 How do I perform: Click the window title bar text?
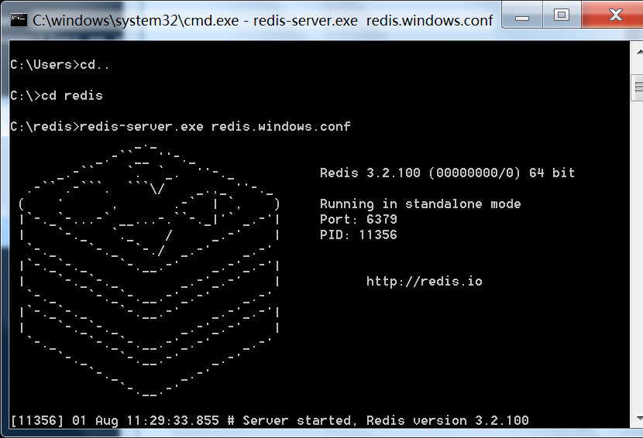pyautogui.click(x=263, y=20)
